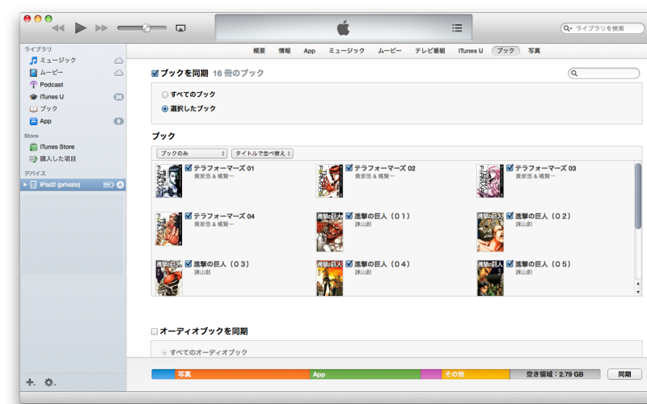Viewport: 647px width, 404px height.
Task: Skip forward with the fast-forward button
Action: pos(102,28)
